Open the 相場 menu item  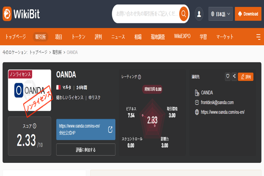(x=138, y=37)
